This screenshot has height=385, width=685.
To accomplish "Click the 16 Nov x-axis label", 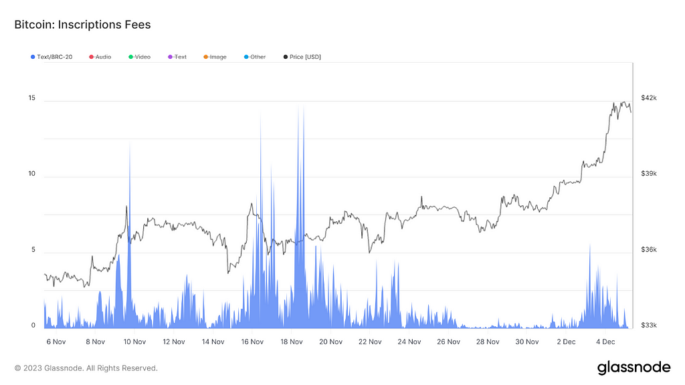I will (x=252, y=342).
